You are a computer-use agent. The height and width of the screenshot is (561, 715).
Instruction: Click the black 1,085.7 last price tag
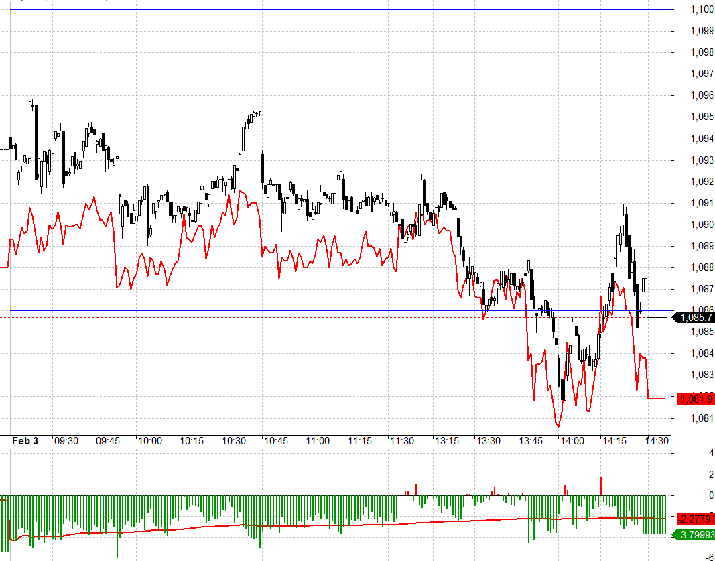pos(694,318)
